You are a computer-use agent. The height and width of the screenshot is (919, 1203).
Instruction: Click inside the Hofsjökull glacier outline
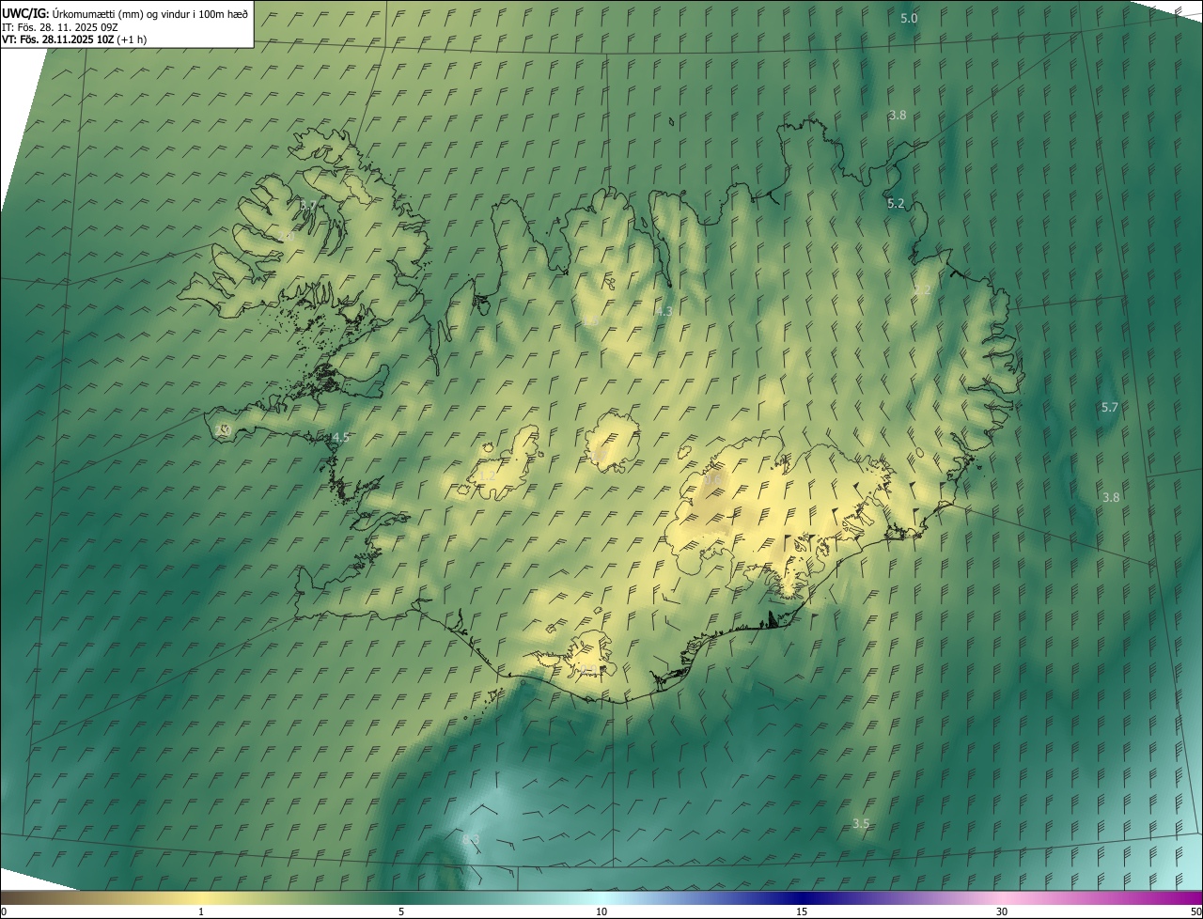[612, 444]
